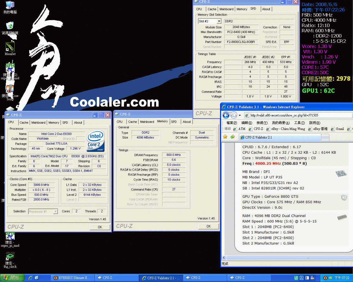Click the motherboard image beside MB Brand
Screen dimensions: 353x282
[x=341, y=173]
